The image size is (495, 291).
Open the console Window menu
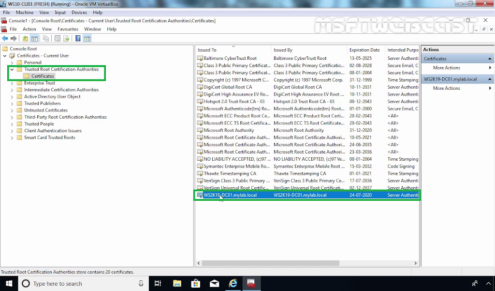92,29
